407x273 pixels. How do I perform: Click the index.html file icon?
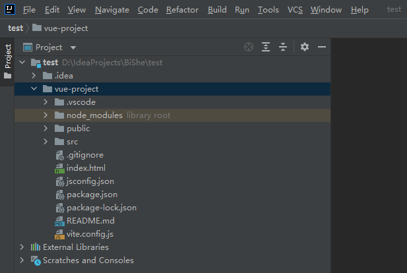click(59, 168)
